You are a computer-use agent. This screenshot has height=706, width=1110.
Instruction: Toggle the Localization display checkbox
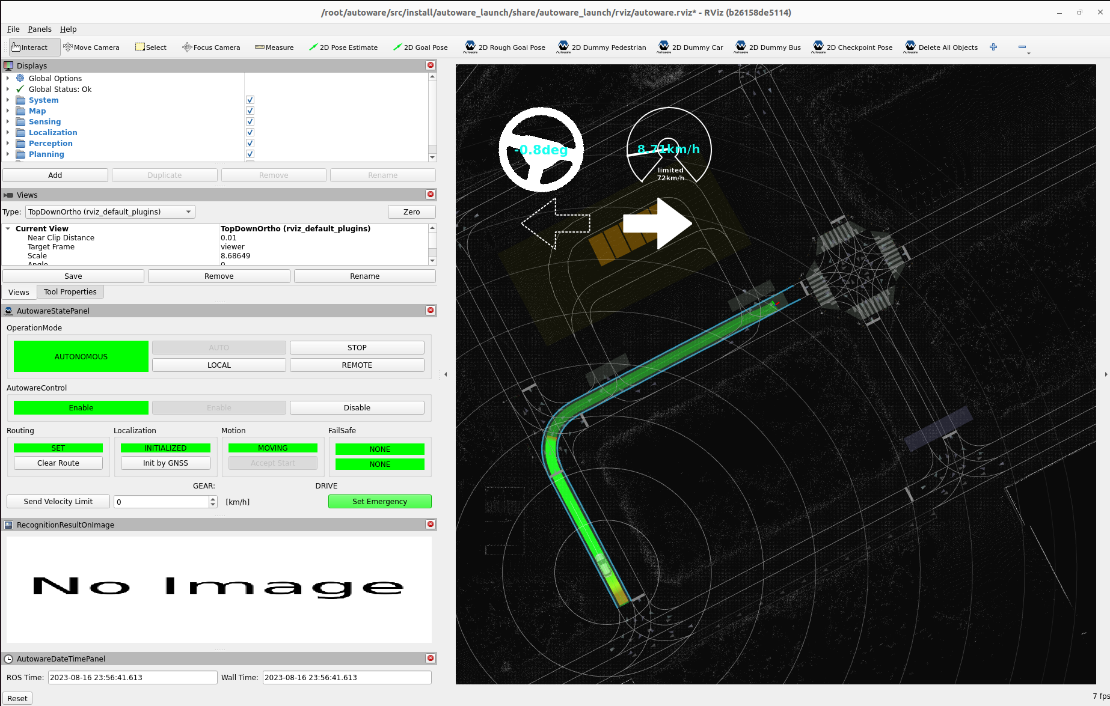(250, 132)
